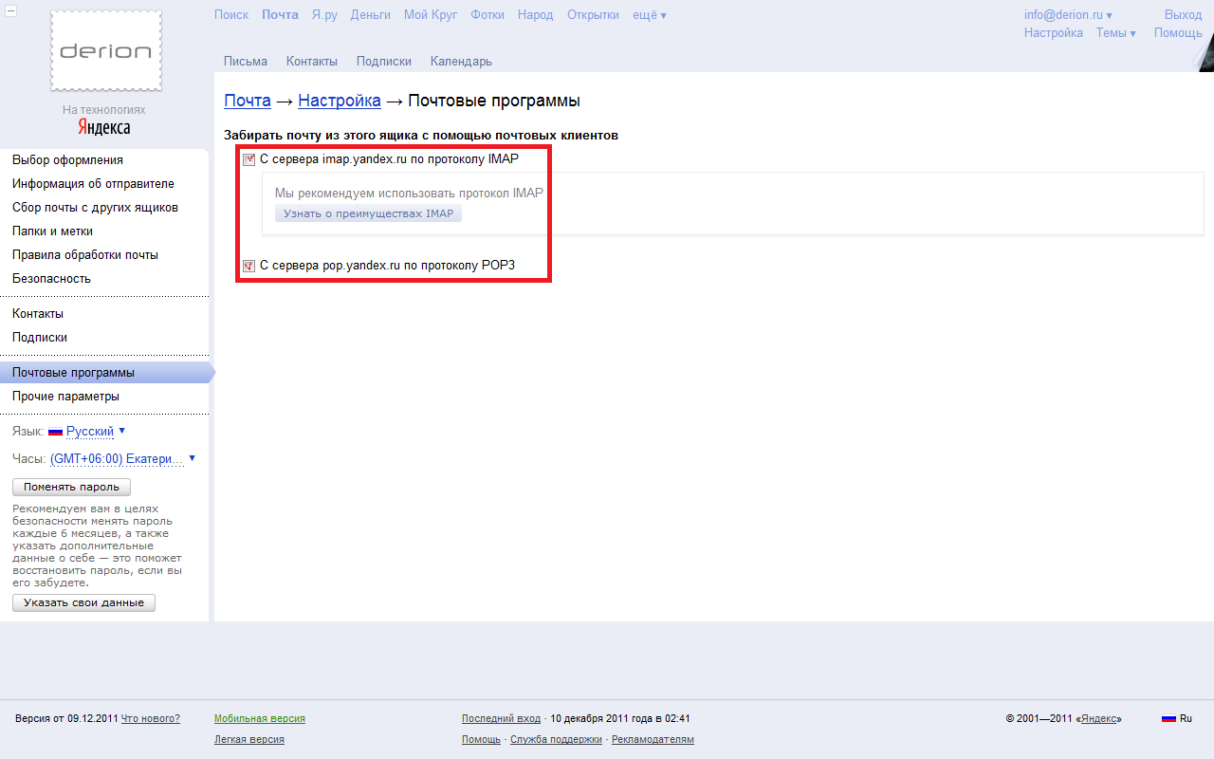Viewport: 1214px width, 759px height.
Task: Click Узнать о преимуществах IMAP button
Action: coord(368,214)
